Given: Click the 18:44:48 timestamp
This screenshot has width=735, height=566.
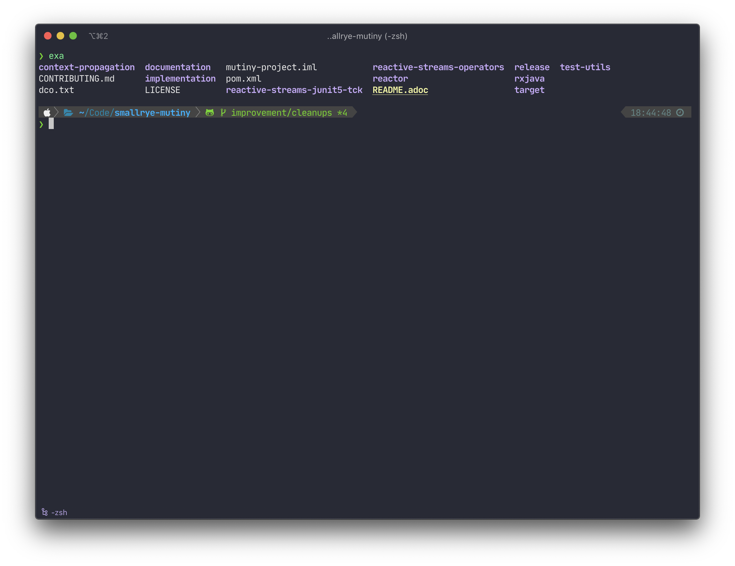Looking at the screenshot, I should pyautogui.click(x=651, y=112).
